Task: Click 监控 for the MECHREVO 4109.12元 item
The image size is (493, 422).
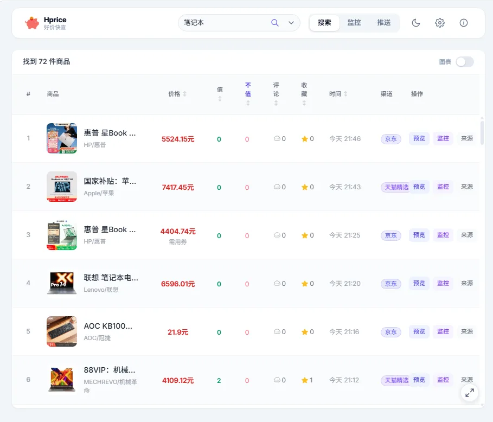Action: (x=443, y=380)
